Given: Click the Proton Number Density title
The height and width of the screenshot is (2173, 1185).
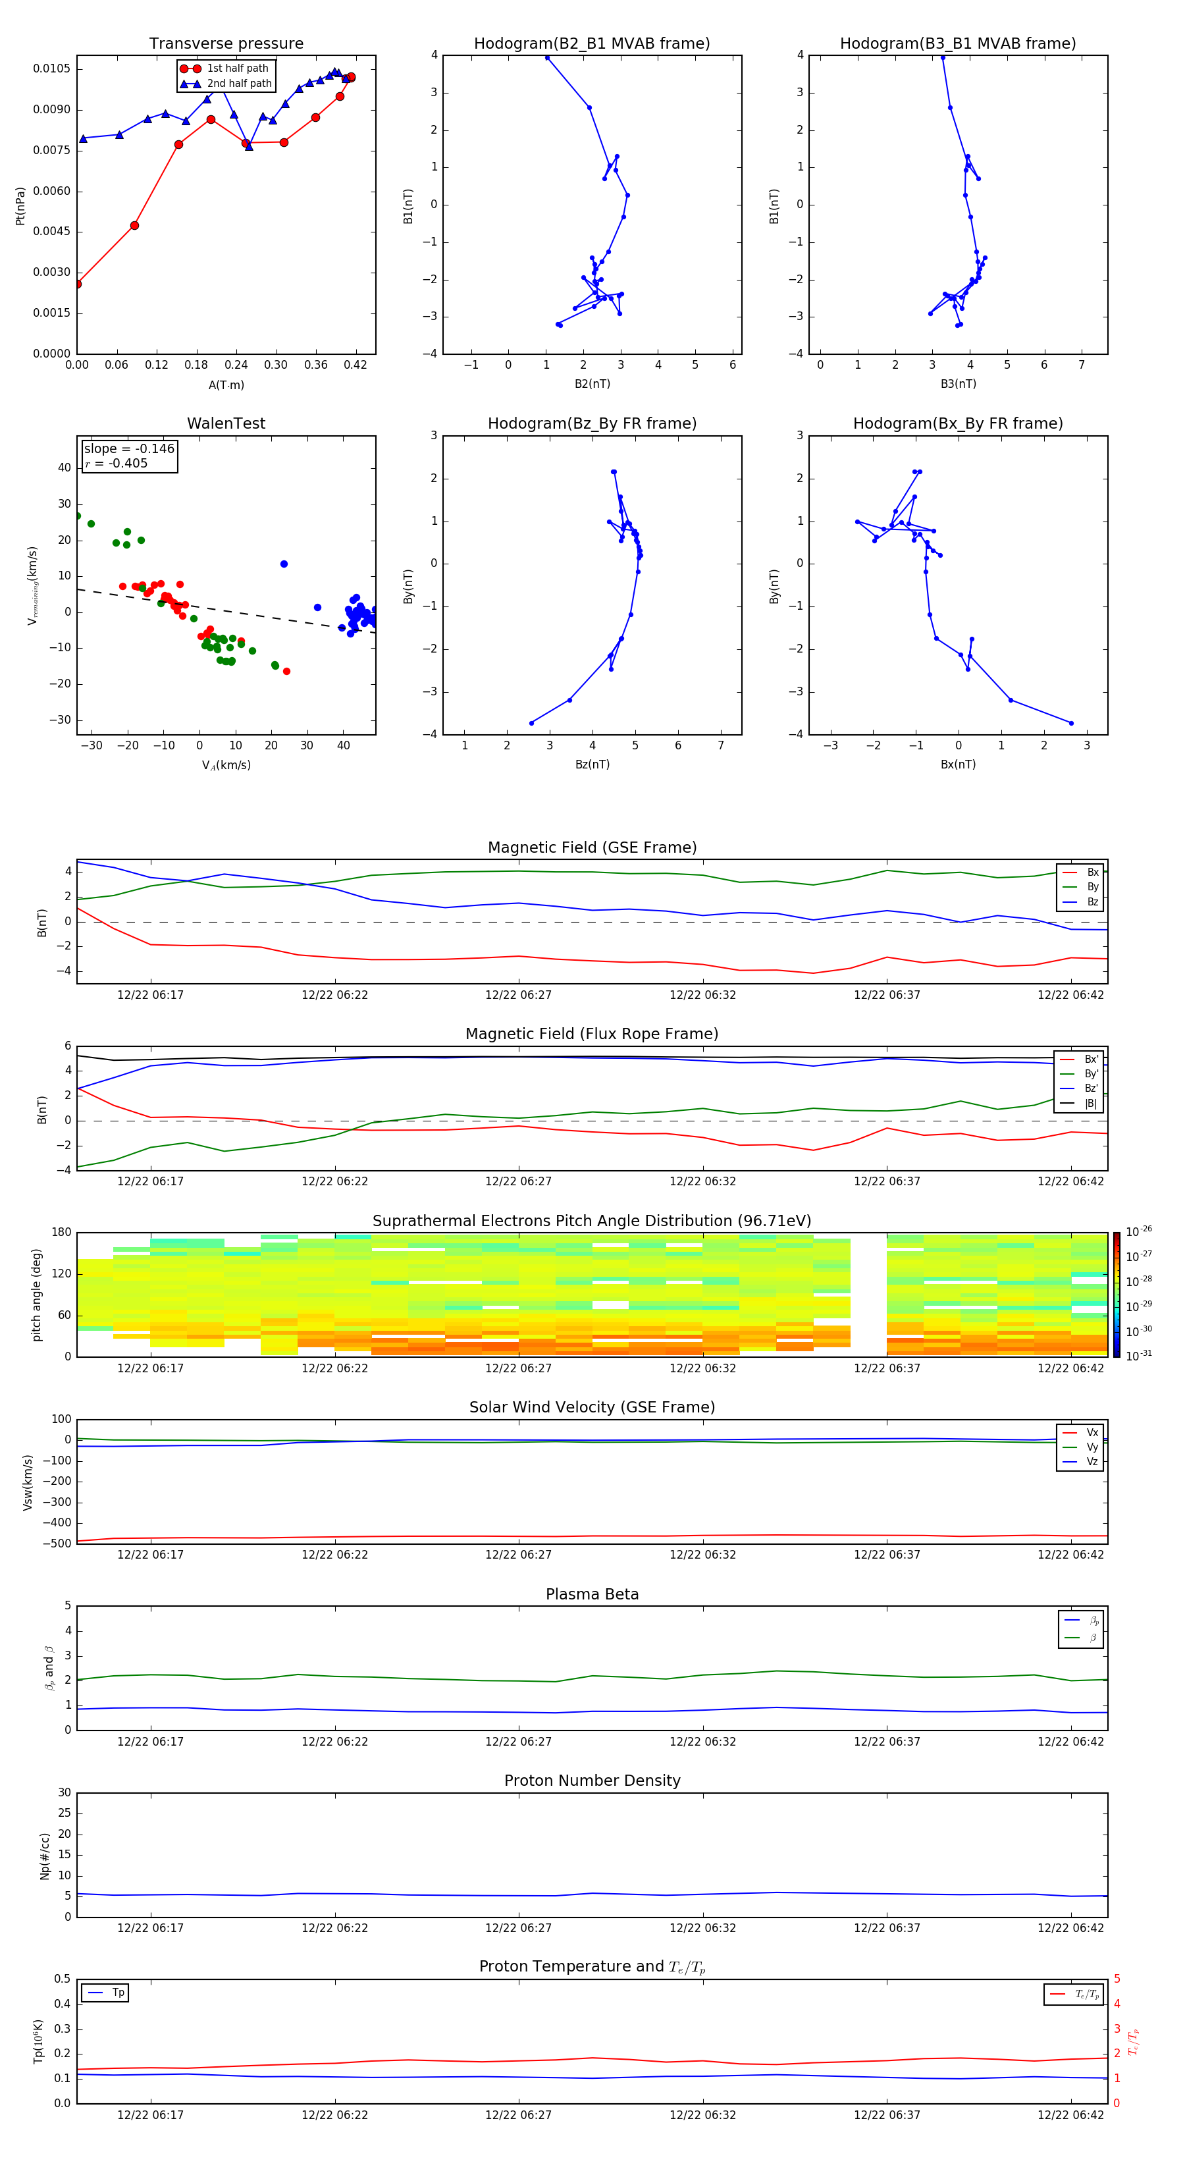Looking at the screenshot, I should [592, 1781].
